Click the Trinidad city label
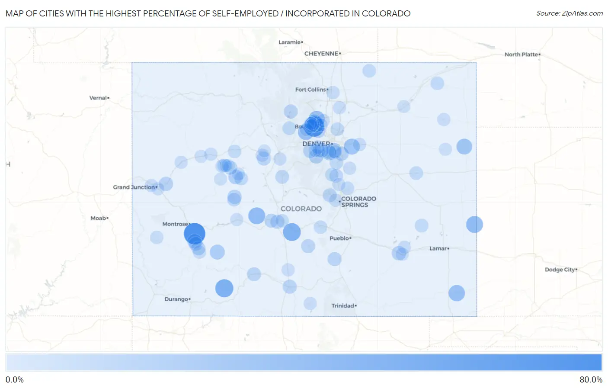 click(344, 305)
